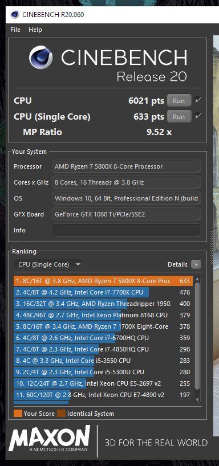The image size is (219, 466).
Task: Click the 633 pts single core score
Action: 149,117
